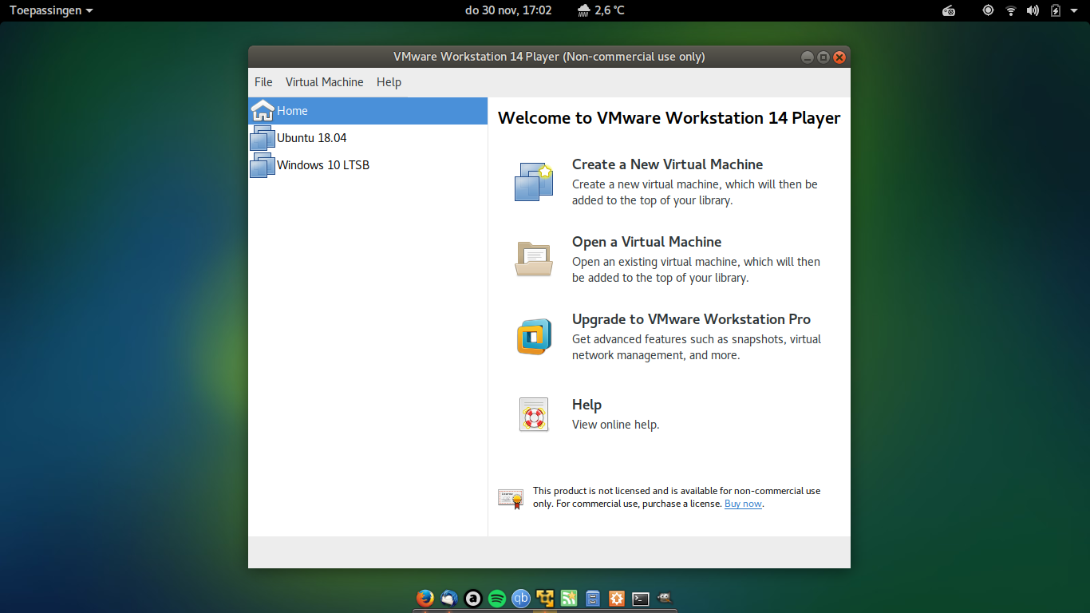The width and height of the screenshot is (1090, 613).
Task: Click the Windows 10 LTSB VM icon
Action: (263, 165)
